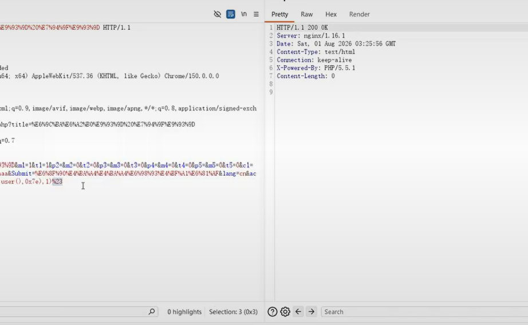Click the 'X-Powered-By: PHP/5.5.1' header line

click(x=316, y=68)
